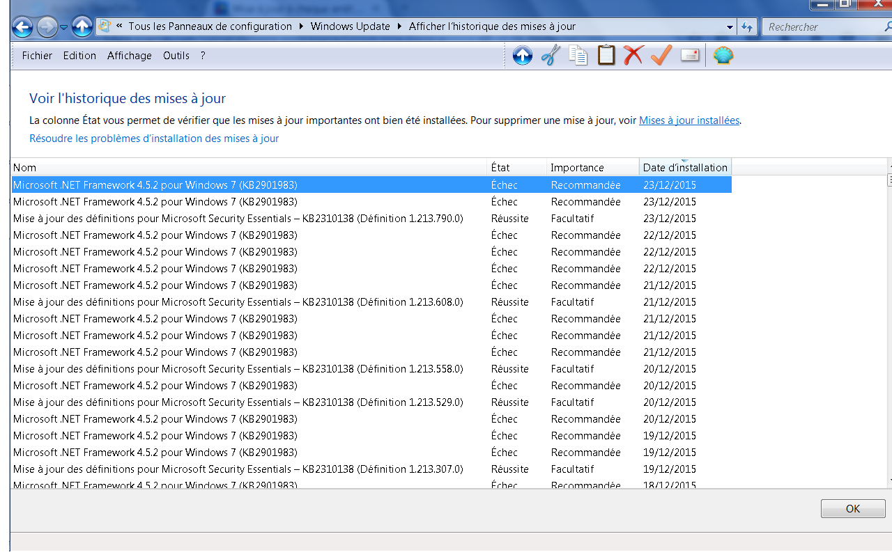
Task: Sort by Date d'installation column header
Action: [685, 168]
